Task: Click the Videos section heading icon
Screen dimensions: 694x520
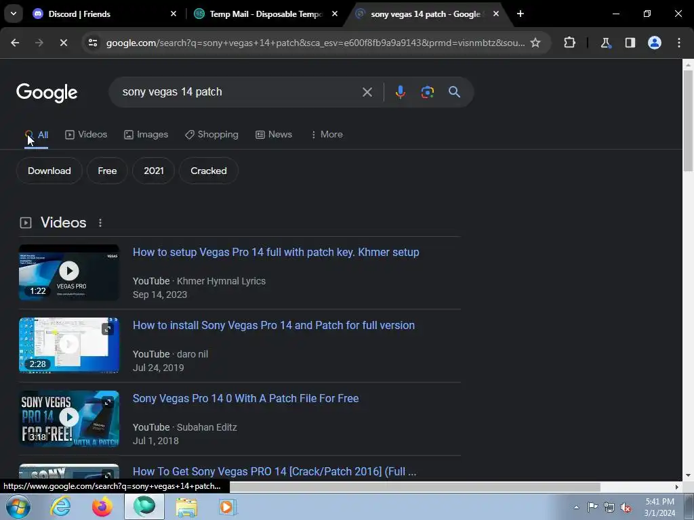Action: [26, 222]
